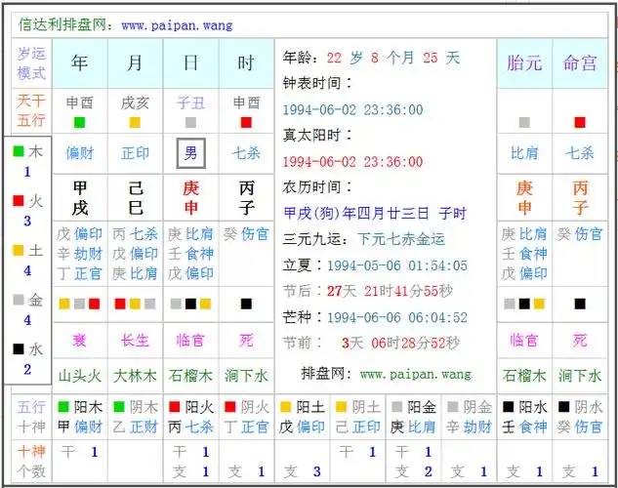Click 辛 劫财 in the bottom ten-gods row

pos(469,427)
